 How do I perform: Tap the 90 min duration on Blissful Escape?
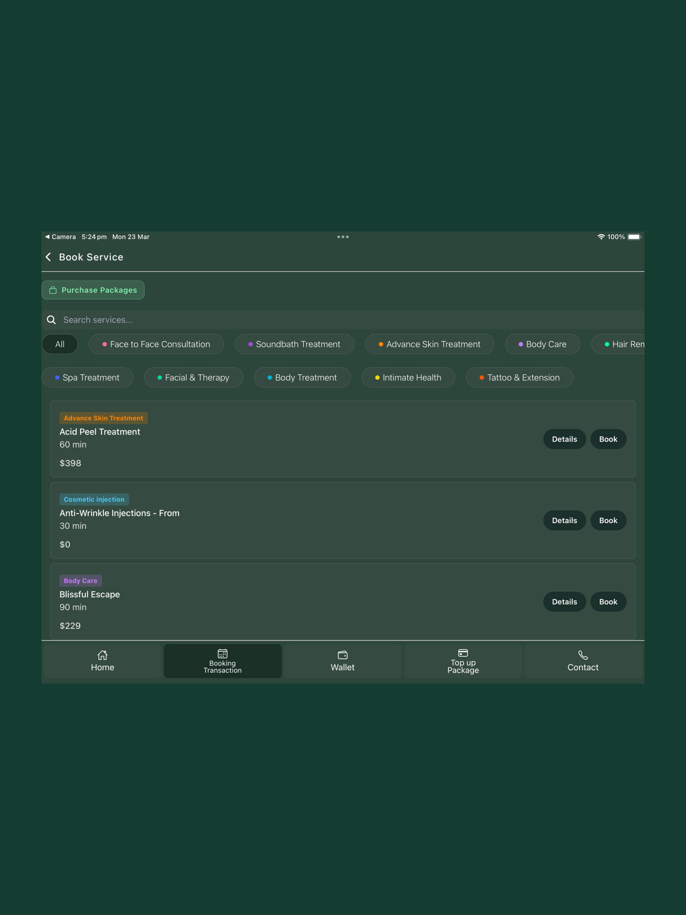[73, 607]
